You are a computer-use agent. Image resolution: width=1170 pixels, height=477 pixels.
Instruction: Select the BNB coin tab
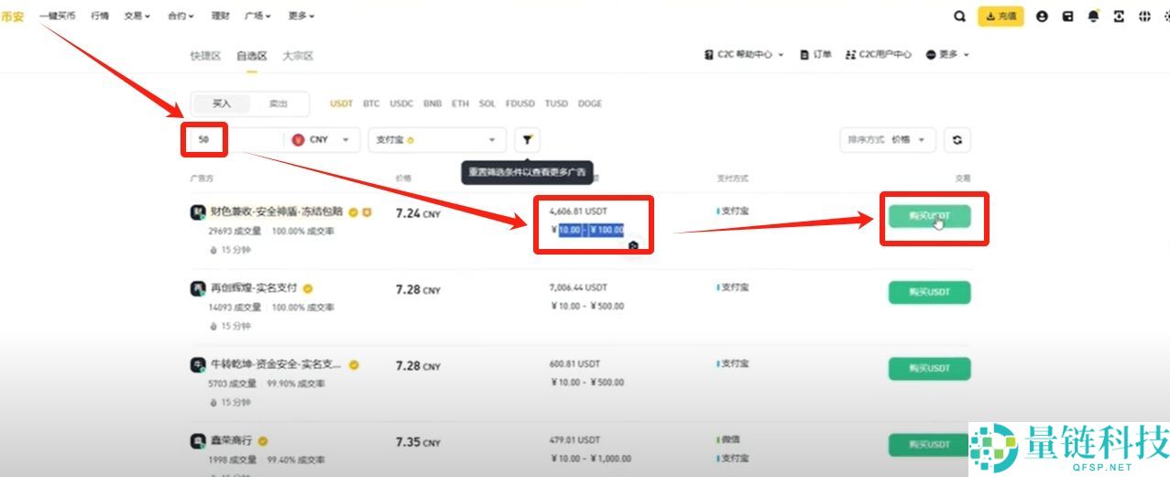(432, 103)
